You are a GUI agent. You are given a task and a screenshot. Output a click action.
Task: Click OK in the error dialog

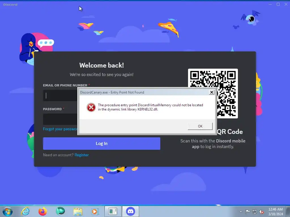pos(200,126)
